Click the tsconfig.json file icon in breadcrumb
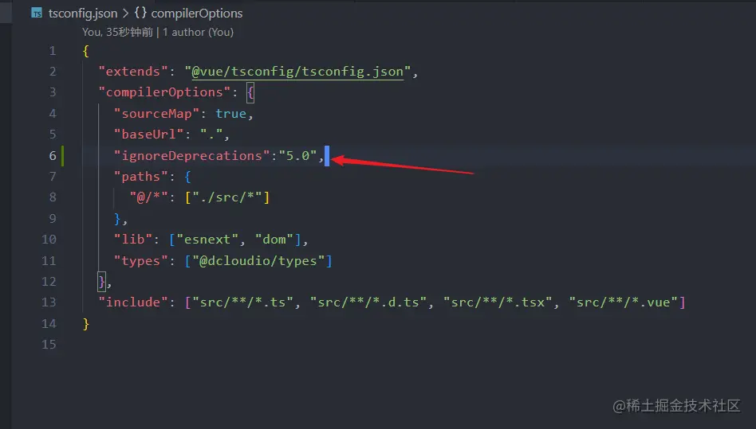The image size is (756, 429). click(37, 13)
